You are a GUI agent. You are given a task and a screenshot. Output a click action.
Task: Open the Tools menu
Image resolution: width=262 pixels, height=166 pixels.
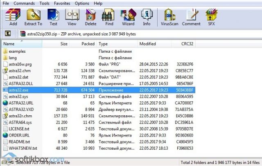click(44, 3)
